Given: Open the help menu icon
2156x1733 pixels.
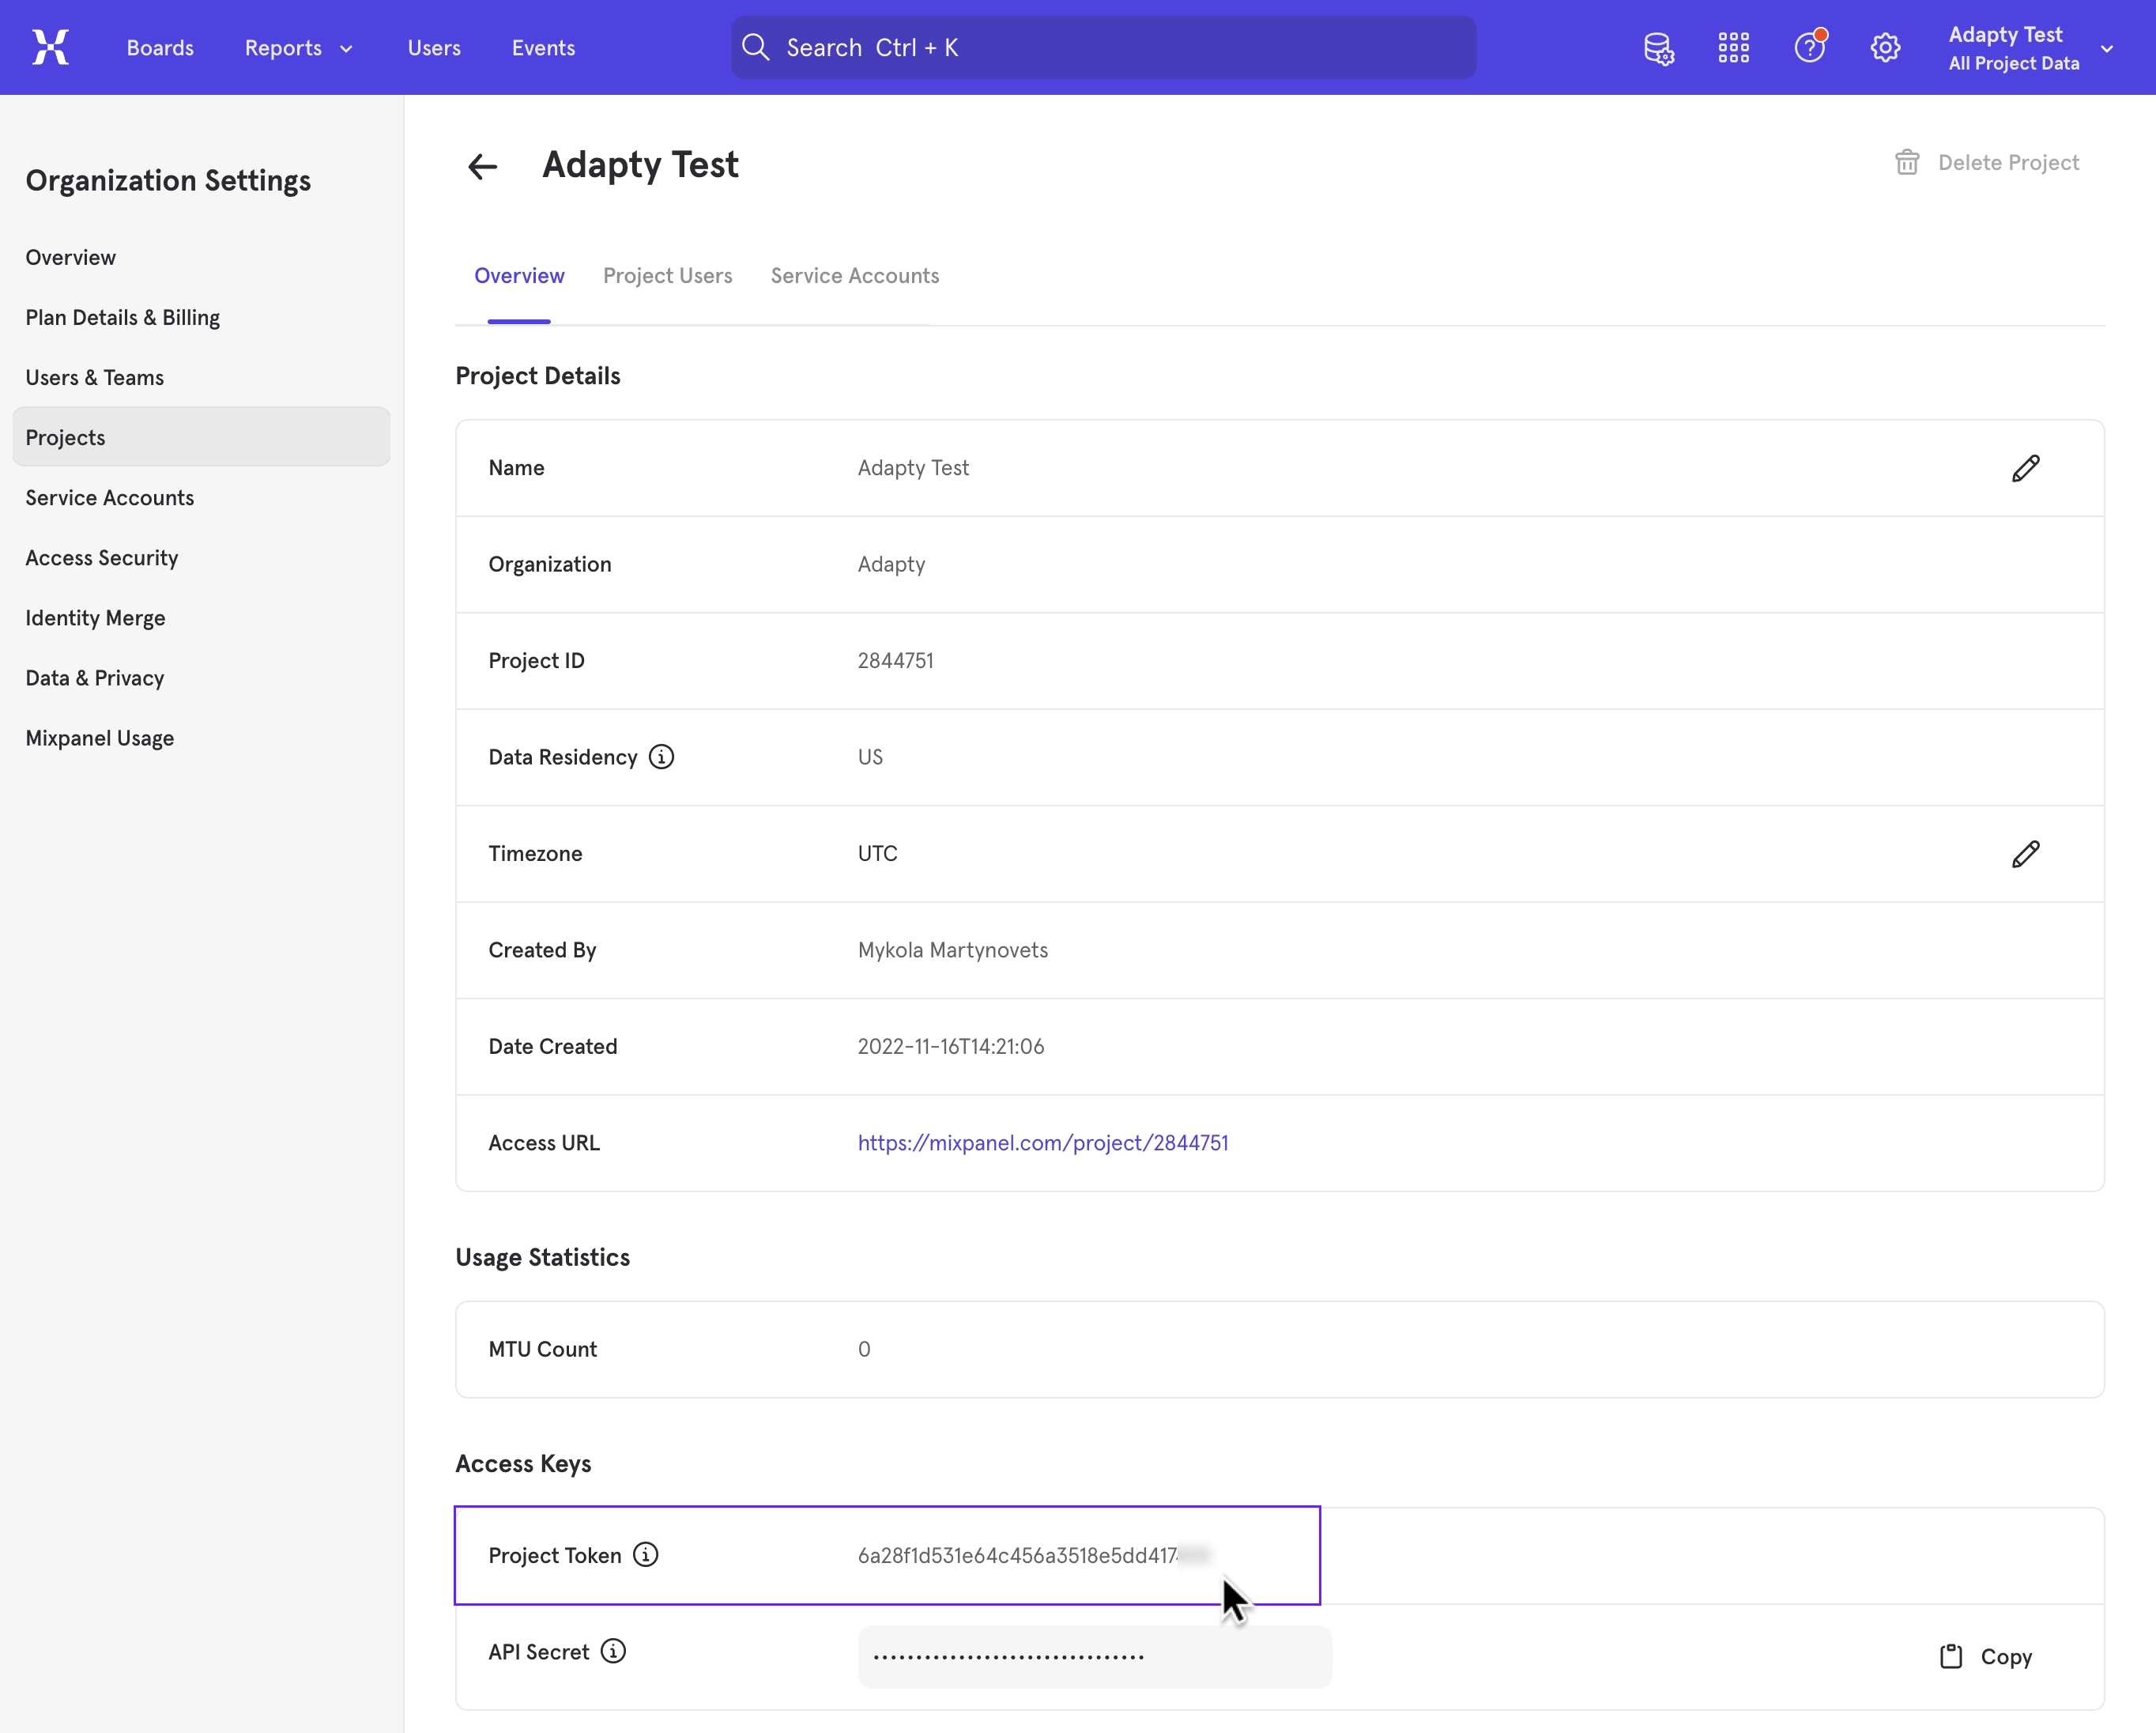Looking at the screenshot, I should 1810,47.
